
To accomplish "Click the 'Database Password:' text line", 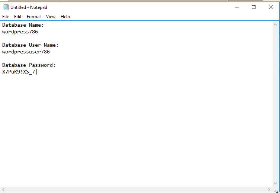I will coord(29,65).
